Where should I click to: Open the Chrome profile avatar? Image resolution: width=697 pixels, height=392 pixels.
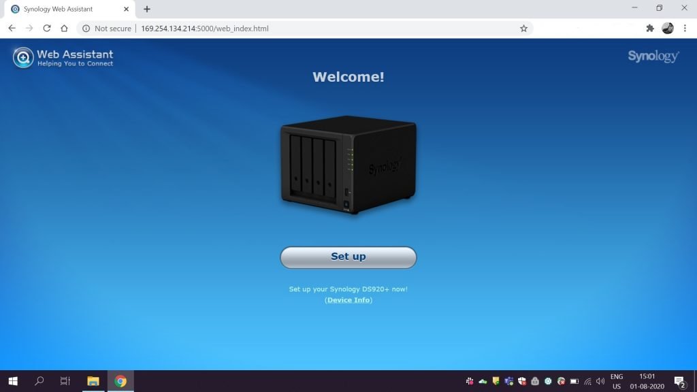click(668, 29)
